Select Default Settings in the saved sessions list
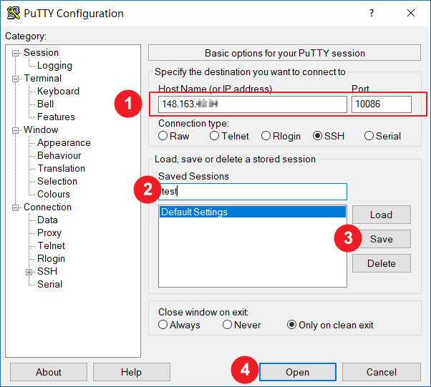The height and width of the screenshot is (387, 431). coord(251,212)
